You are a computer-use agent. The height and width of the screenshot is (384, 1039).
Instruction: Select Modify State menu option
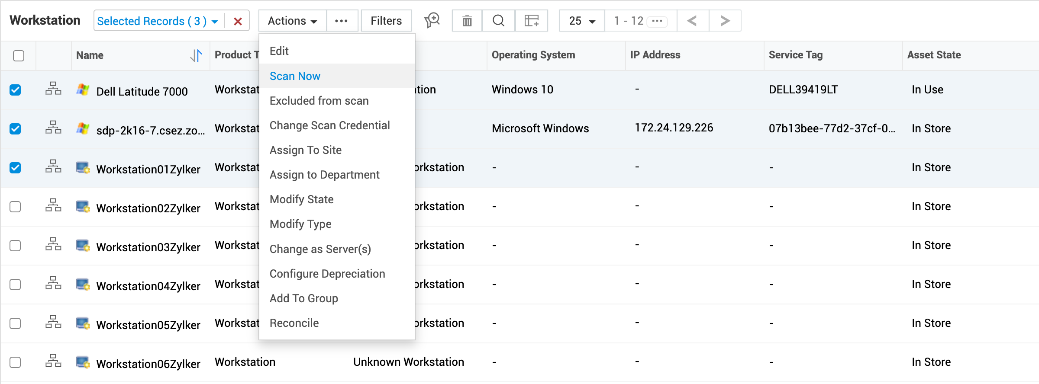(301, 199)
